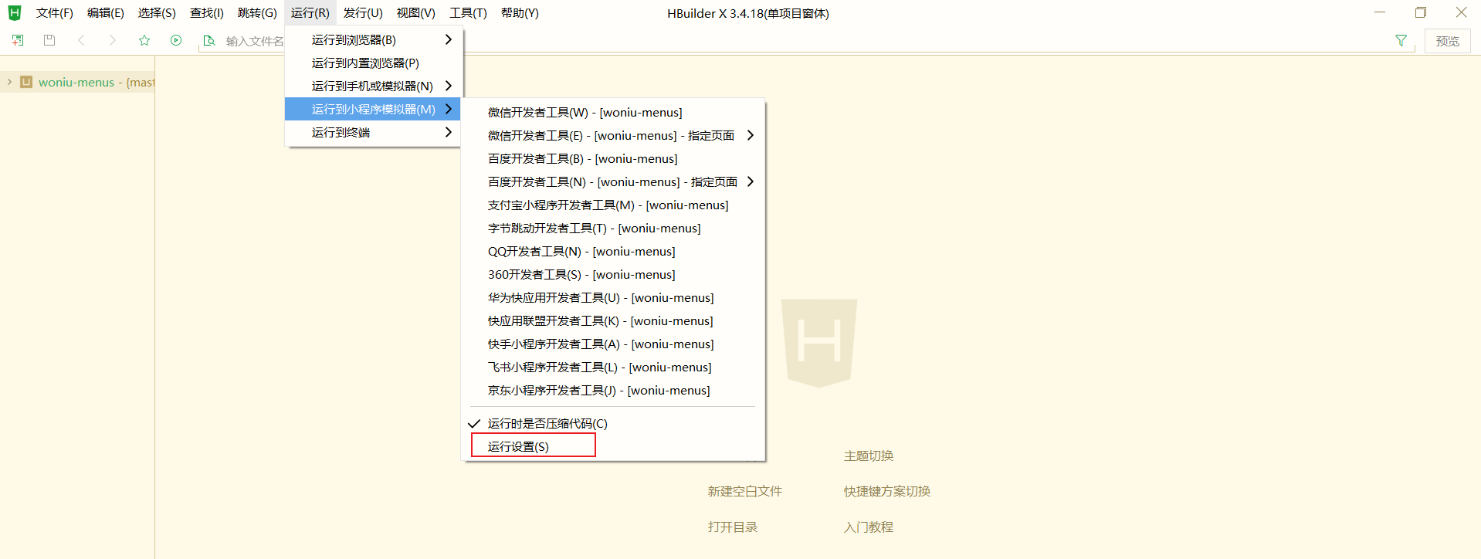Select 运行到内置浏览器(P)
Image resolution: width=1481 pixels, height=559 pixels.
374,63
